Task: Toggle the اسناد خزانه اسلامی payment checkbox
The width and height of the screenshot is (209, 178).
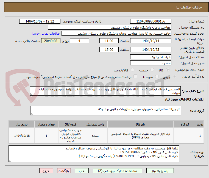Action: pos(135,76)
